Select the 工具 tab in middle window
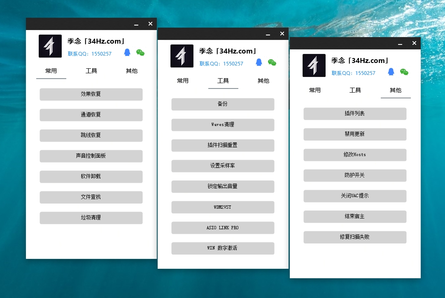 223,81
